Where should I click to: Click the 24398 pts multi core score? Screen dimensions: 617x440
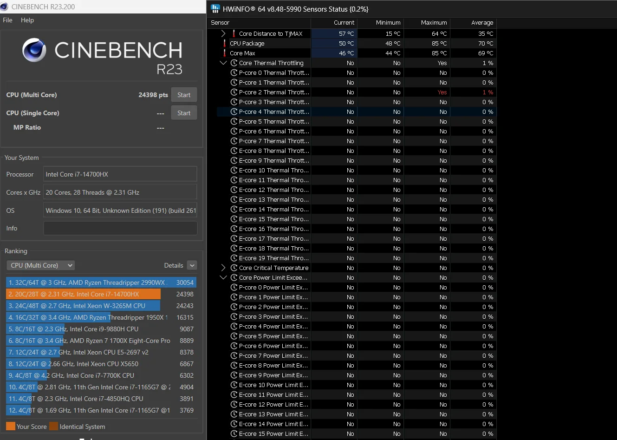(153, 95)
